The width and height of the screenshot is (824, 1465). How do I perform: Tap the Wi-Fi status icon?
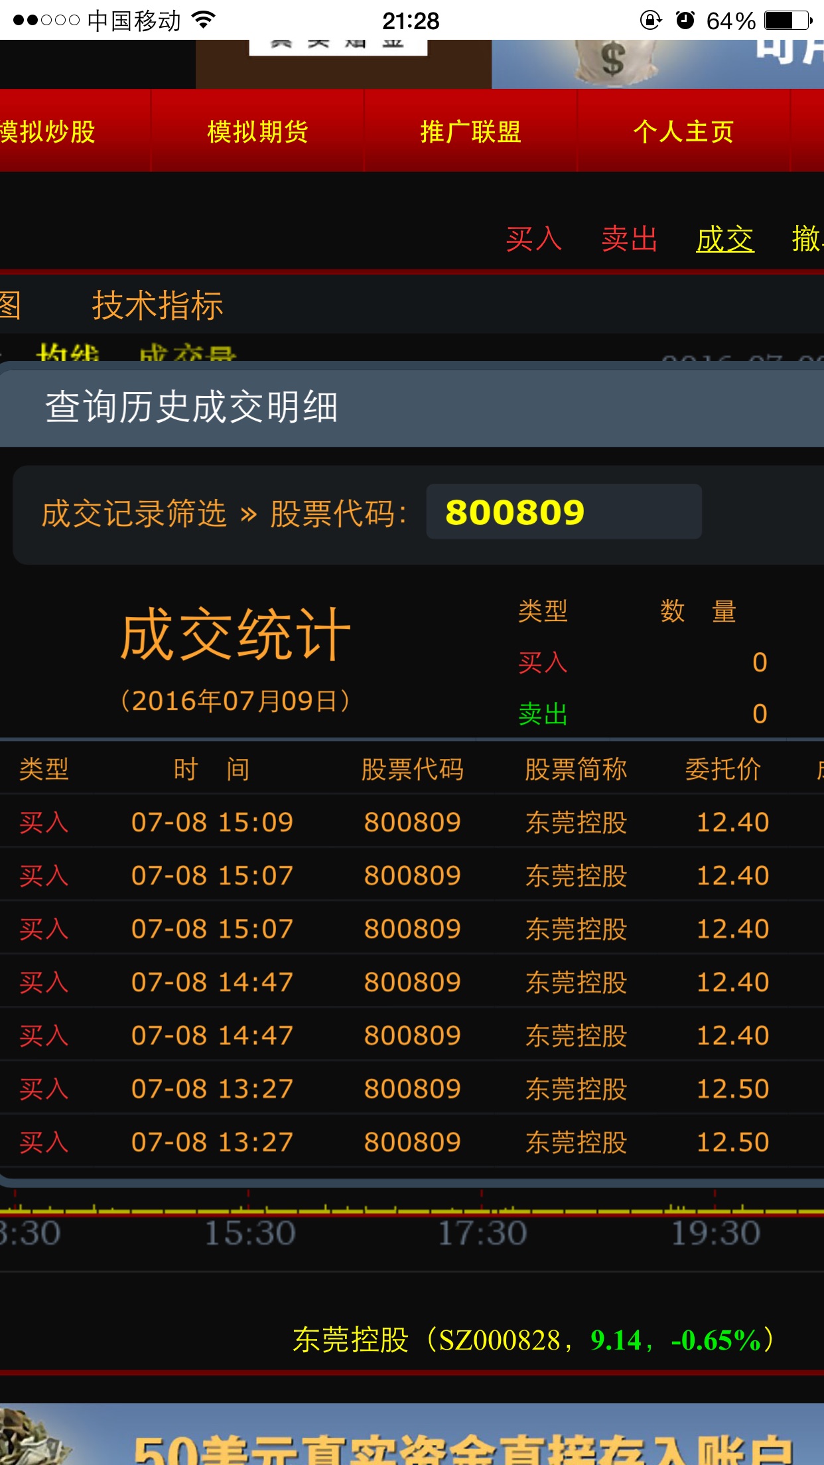click(x=204, y=21)
